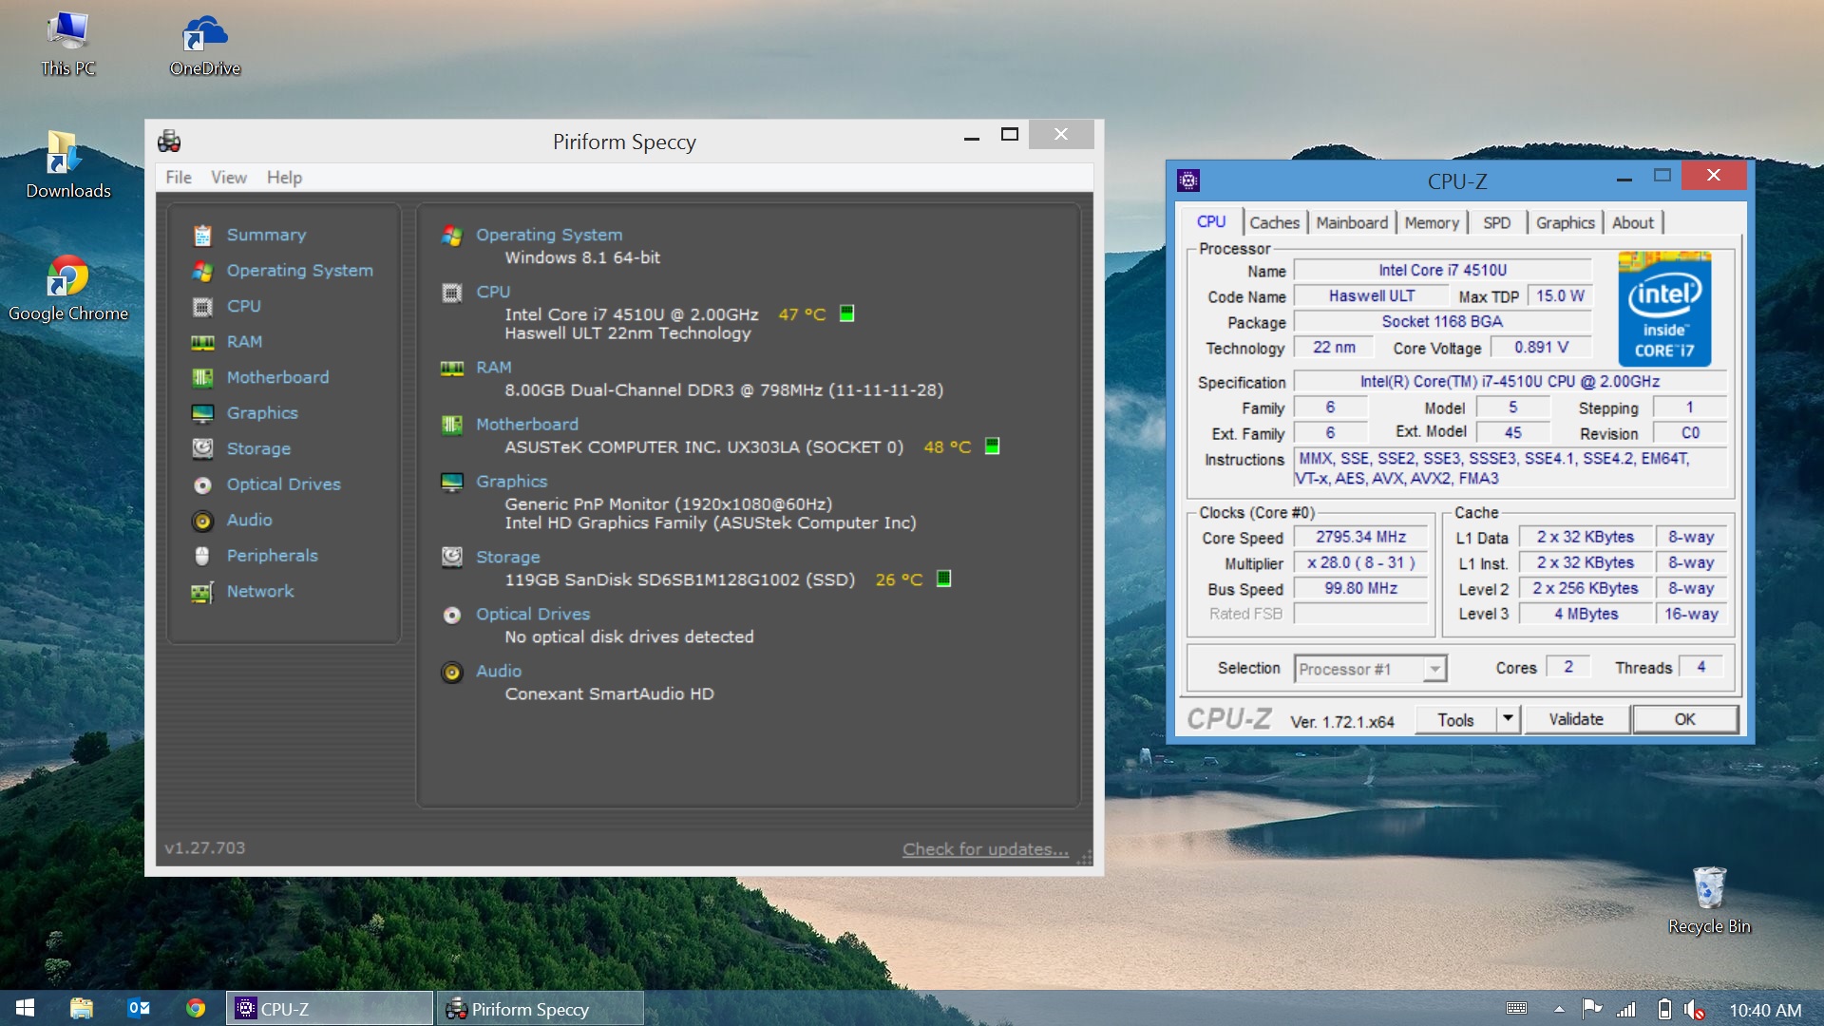Click the Speccy title bar app icon

coord(169,142)
